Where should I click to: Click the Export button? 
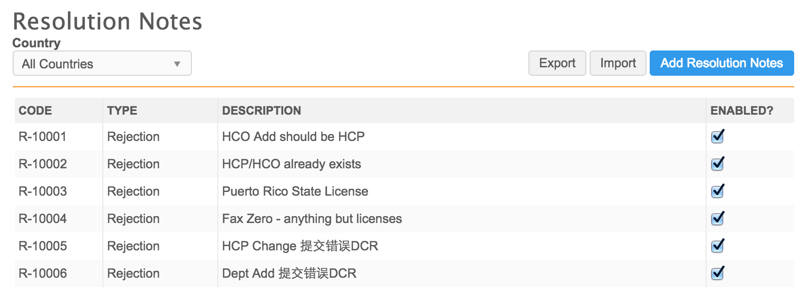tap(557, 63)
